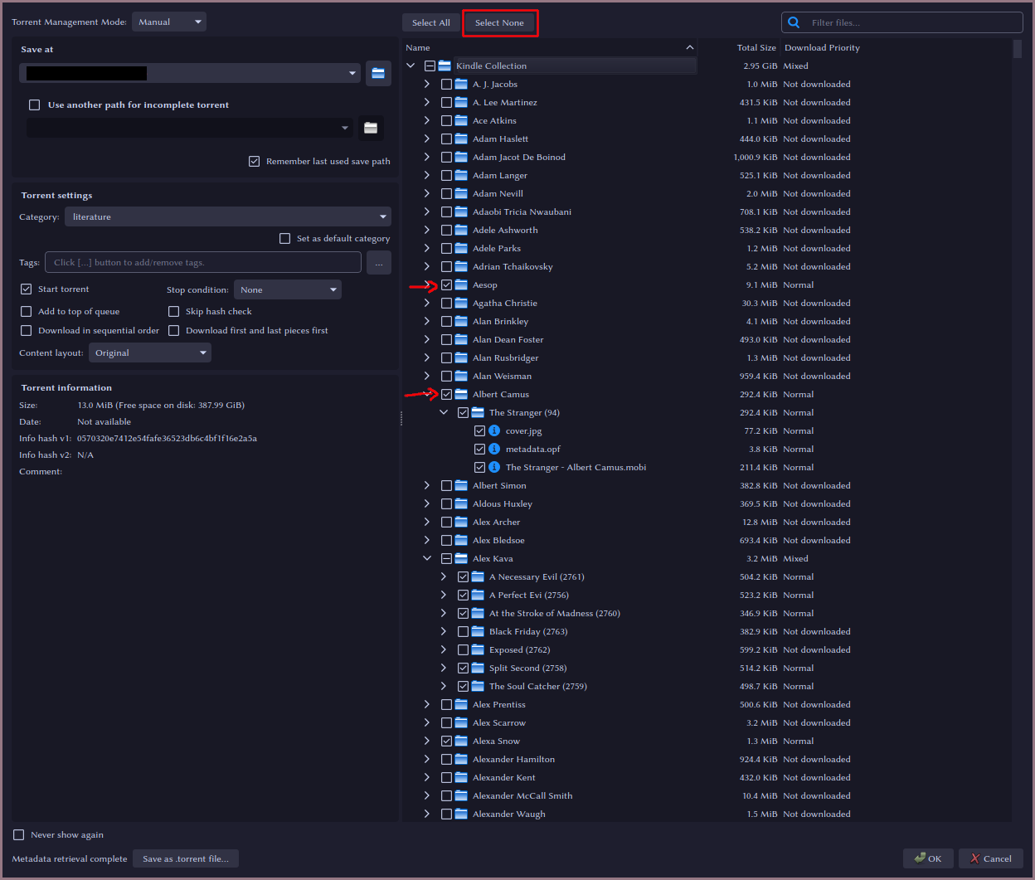Enable Add to top of queue

pos(26,311)
